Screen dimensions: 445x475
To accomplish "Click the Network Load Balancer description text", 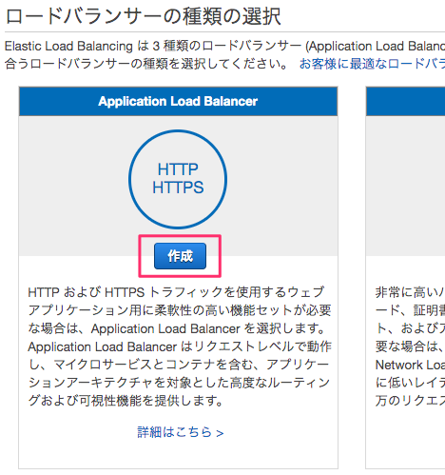I will click(410, 346).
